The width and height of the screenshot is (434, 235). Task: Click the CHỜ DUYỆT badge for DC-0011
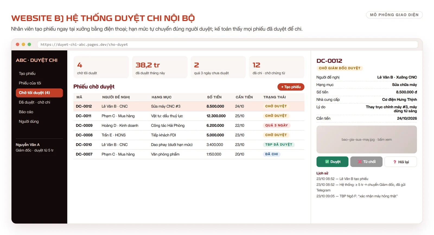tap(276, 116)
